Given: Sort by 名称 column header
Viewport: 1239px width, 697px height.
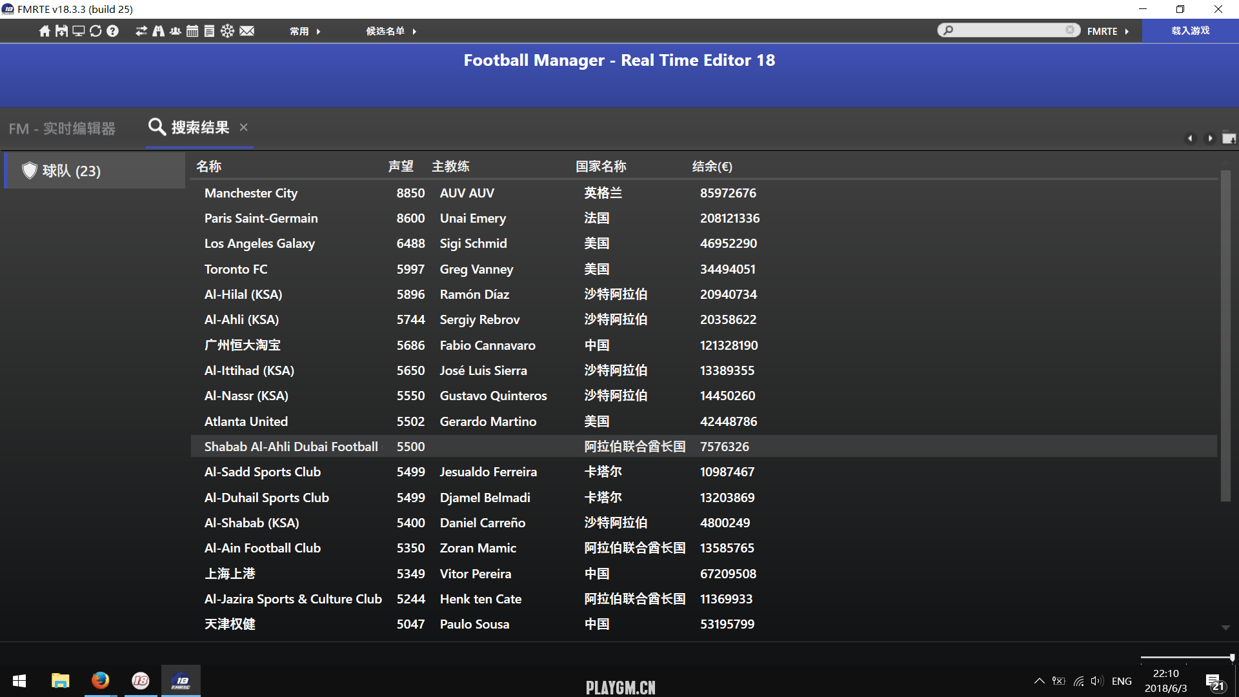Looking at the screenshot, I should tap(209, 167).
